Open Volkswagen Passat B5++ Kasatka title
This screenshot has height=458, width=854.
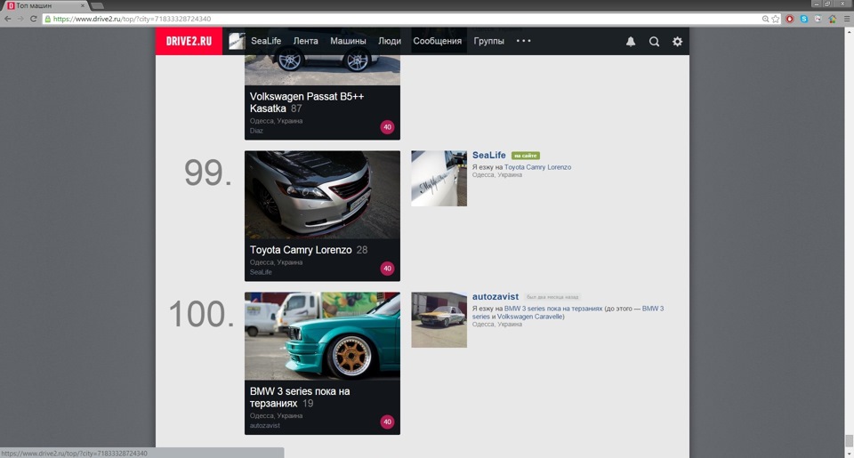(x=307, y=102)
